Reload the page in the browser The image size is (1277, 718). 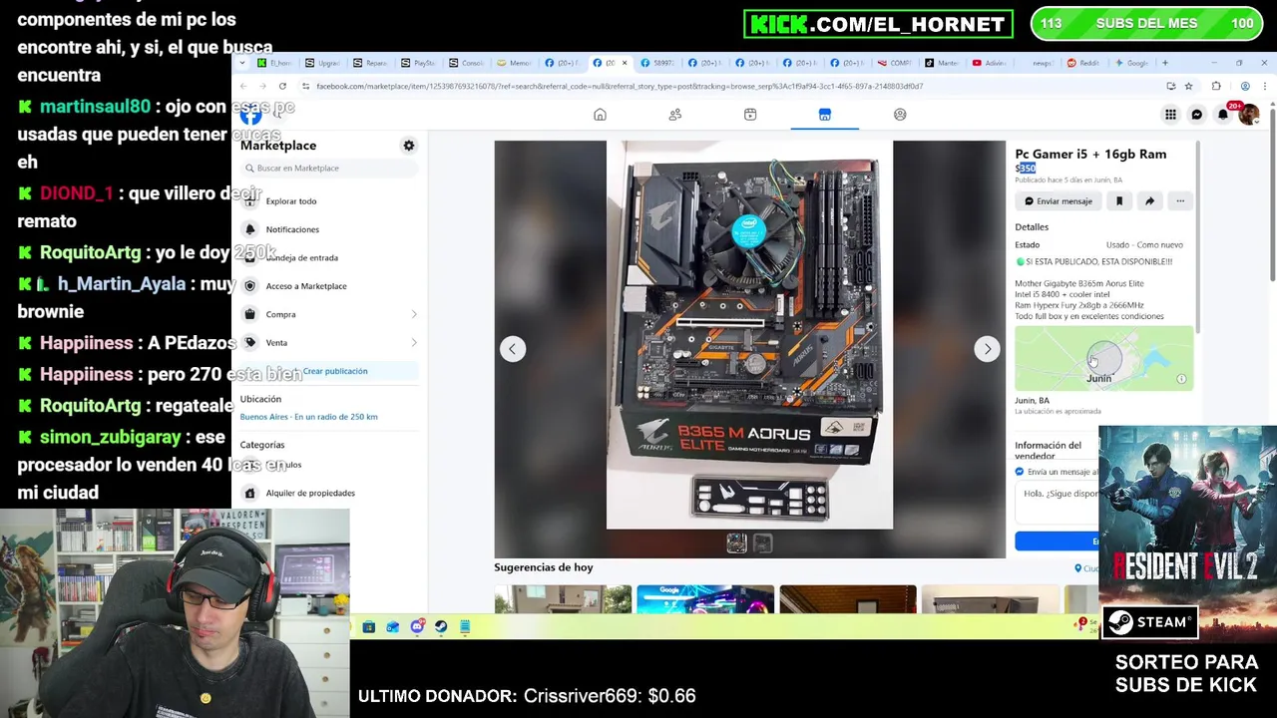[x=282, y=87]
